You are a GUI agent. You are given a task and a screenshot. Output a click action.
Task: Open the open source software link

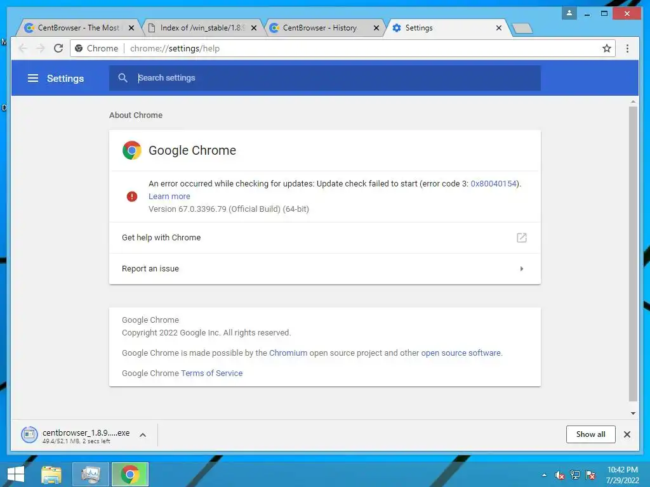(x=461, y=353)
